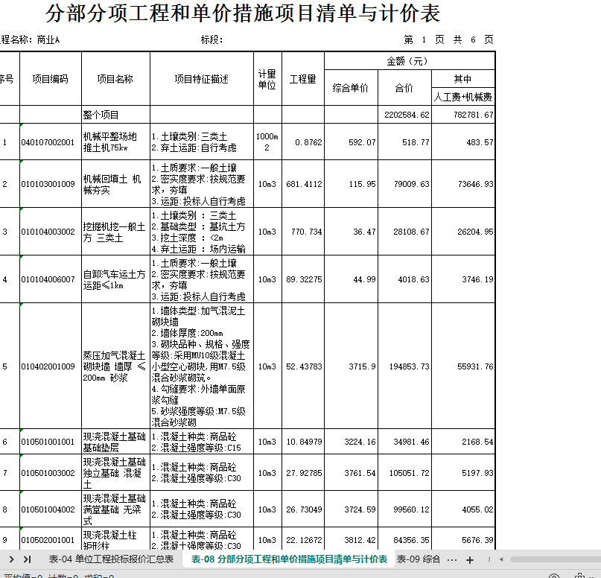Select the 人工费+机械费 header cell
Screen dimensions: 601x578
click(x=463, y=97)
